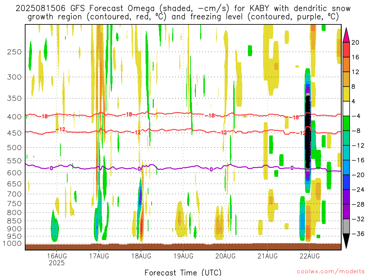Click the Forecast Time (UTC) axis label
The image size is (368, 276).
pos(183,272)
